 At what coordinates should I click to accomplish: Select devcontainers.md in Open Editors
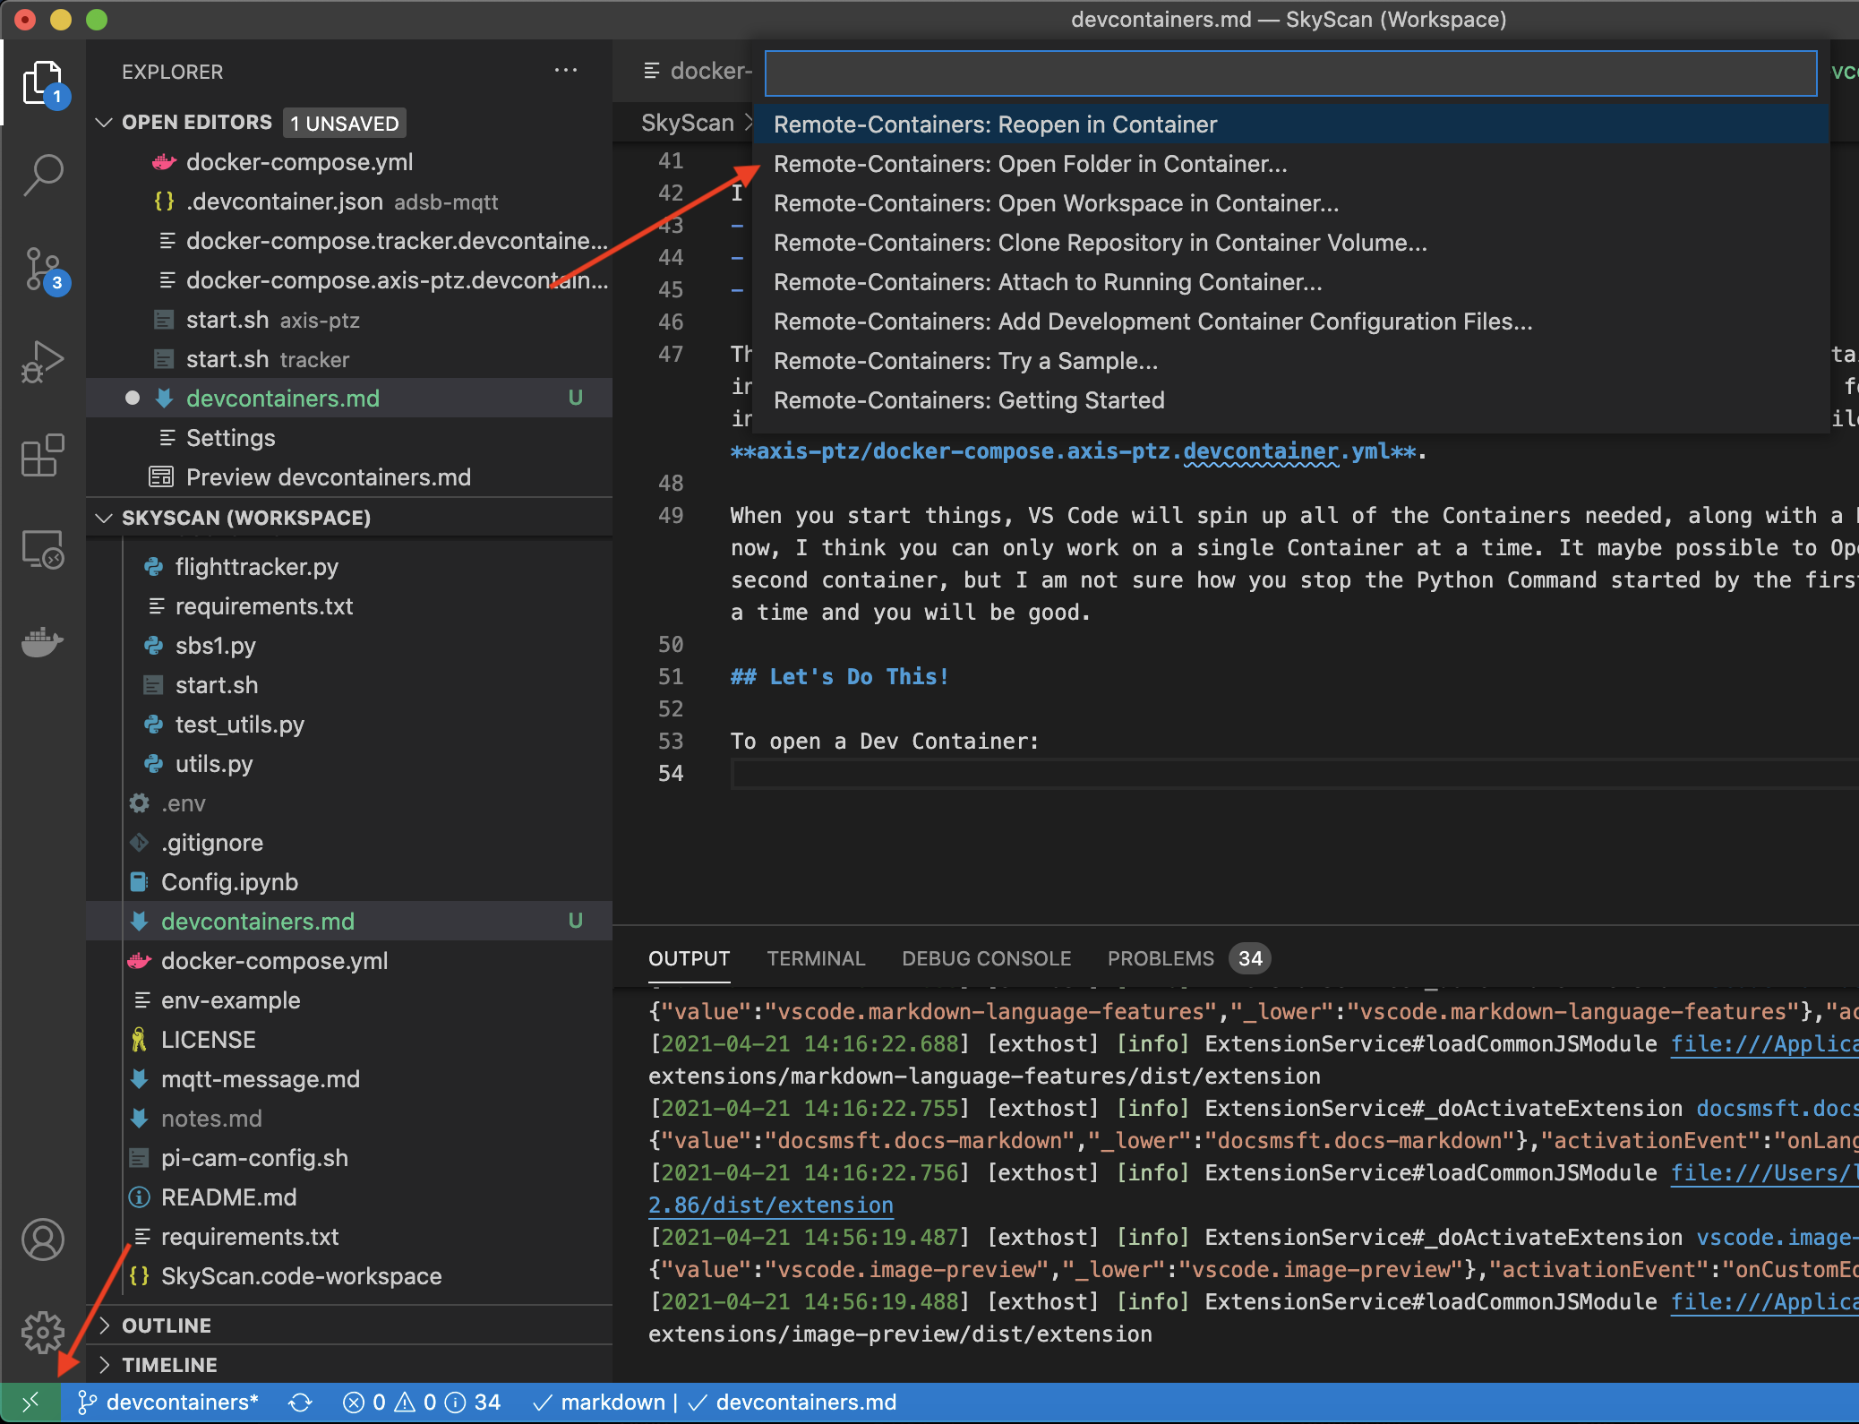tap(349, 399)
